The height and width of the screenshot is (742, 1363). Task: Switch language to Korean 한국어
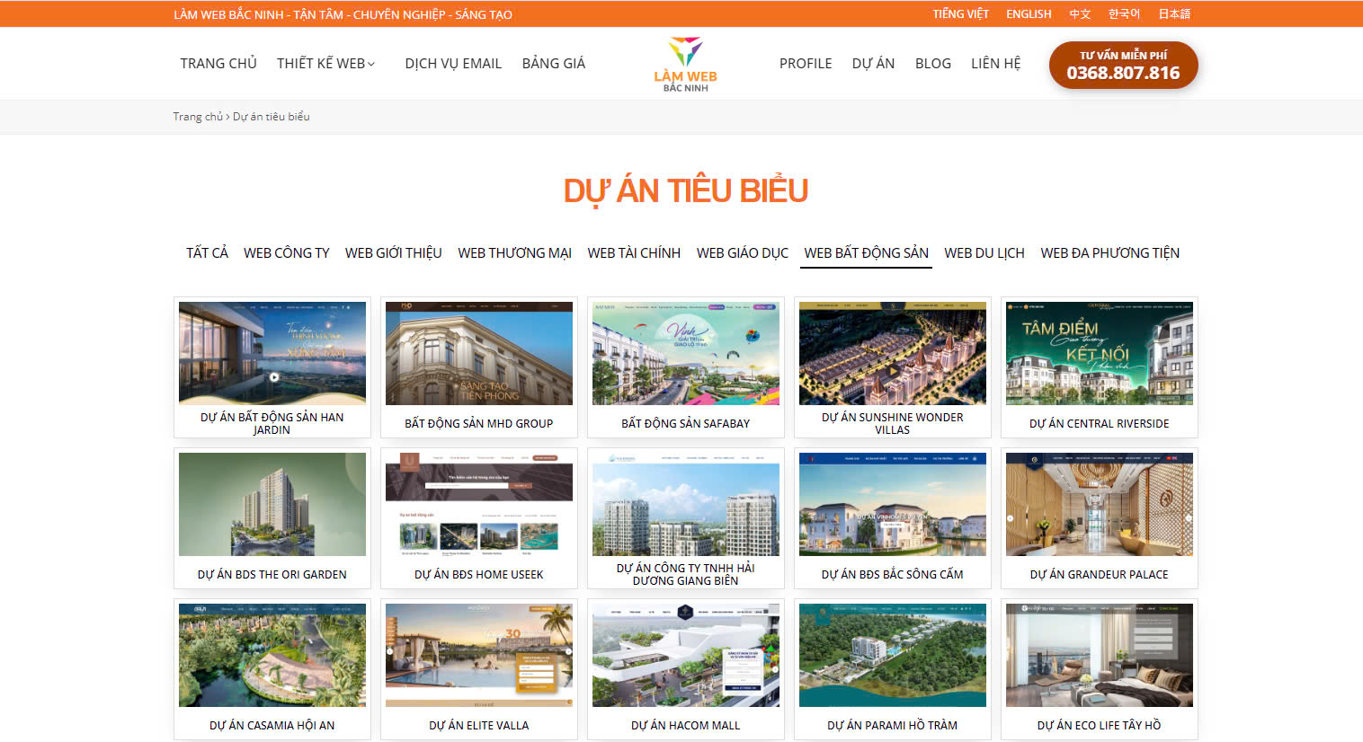click(1124, 14)
